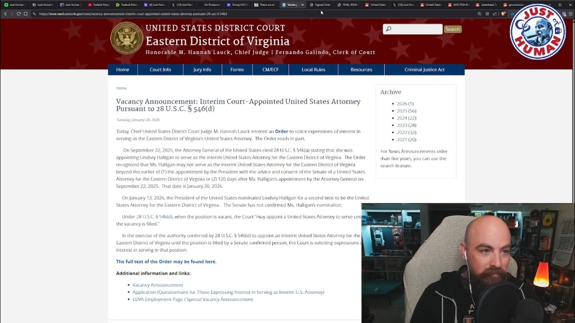Click the Vacancy Announcement article heading
Screen dimensions: 575x323
238,105
